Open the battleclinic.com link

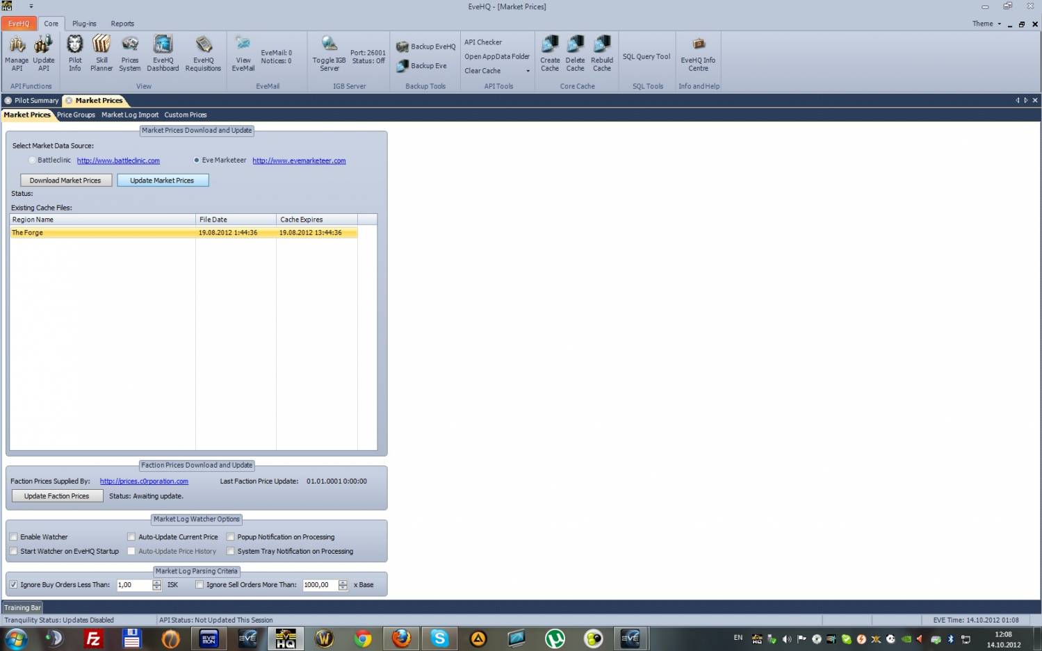coord(118,160)
